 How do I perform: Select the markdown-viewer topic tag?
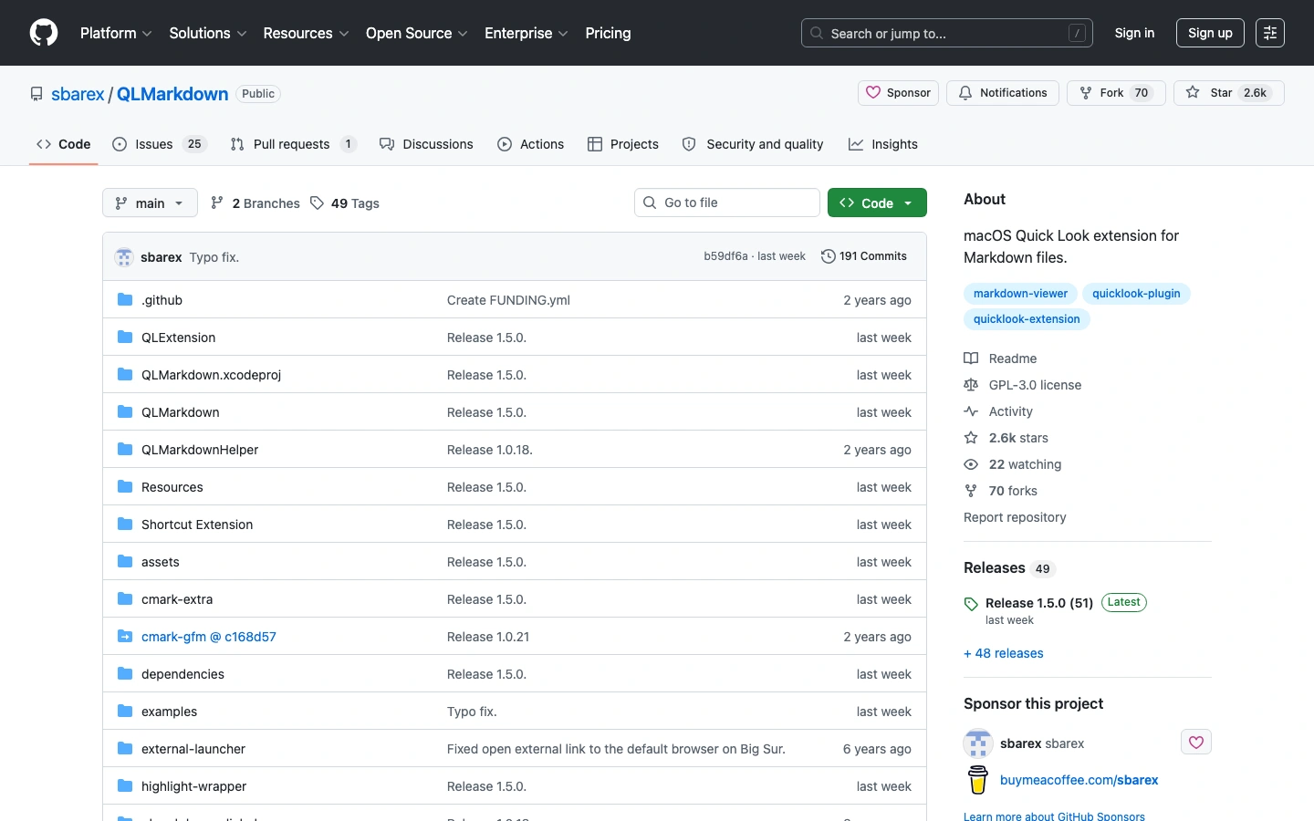[1019, 294]
